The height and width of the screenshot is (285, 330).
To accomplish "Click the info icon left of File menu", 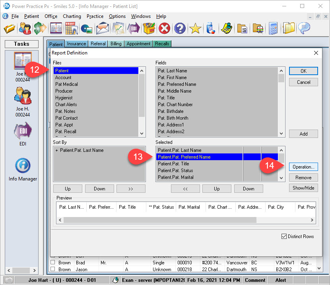I will [x=6, y=16].
